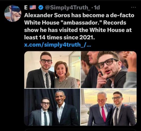Click the dot separator before 1d

pyautogui.click(x=92, y=8)
